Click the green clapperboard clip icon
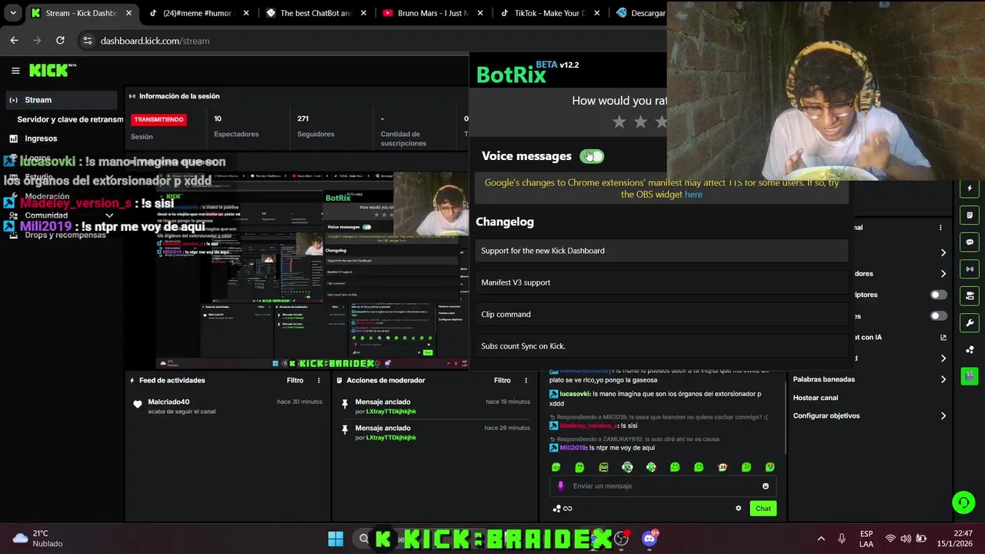The image size is (985, 554). (x=970, y=376)
